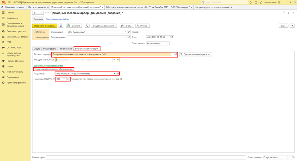Viewport: 297px width, 161px height.
Task: Open Главное section in sidebar
Action: tap(10, 13)
